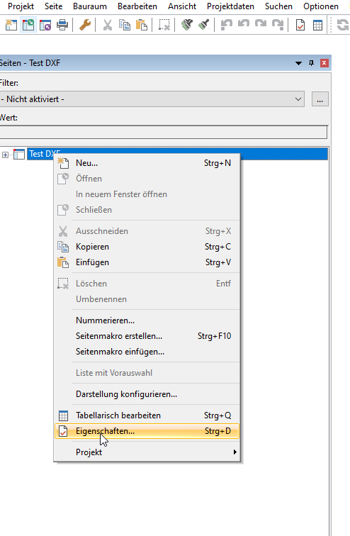Open settings via the wrench icon
Viewport: 350px width, 536px height.
click(x=85, y=25)
